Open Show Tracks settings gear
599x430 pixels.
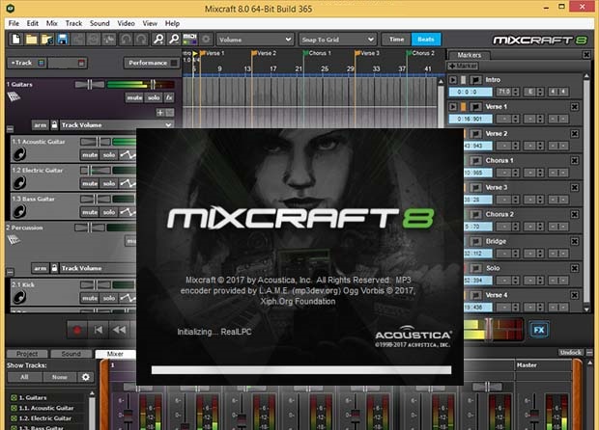(x=86, y=377)
